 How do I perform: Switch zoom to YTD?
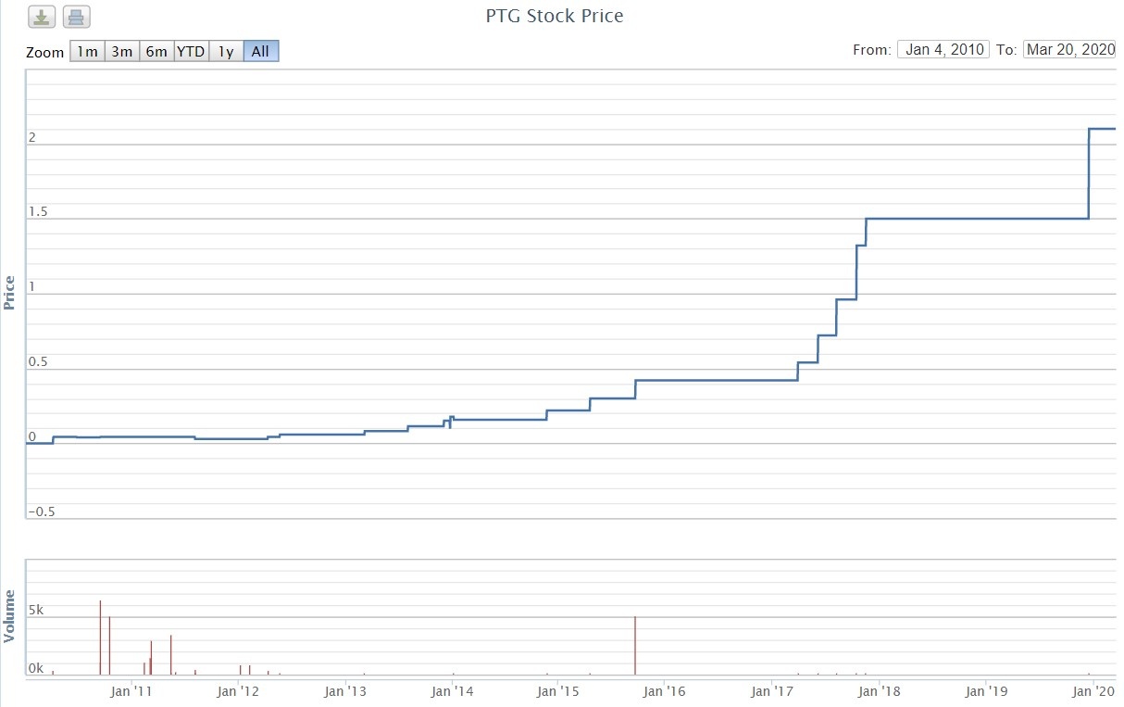pos(191,52)
